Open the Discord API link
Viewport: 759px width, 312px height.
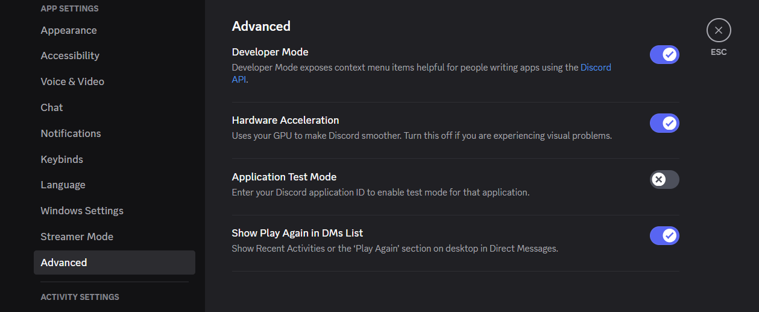click(595, 68)
